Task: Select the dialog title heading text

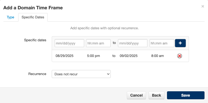Action: (33, 8)
